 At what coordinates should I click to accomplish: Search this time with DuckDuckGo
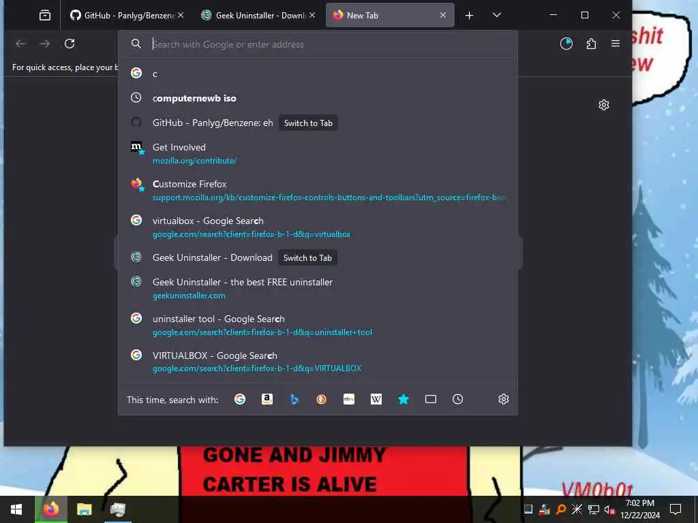(x=322, y=399)
